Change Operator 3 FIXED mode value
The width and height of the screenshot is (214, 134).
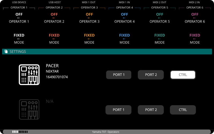(x=89, y=35)
